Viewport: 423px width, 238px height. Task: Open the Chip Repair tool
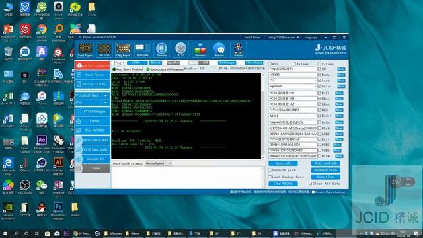pyautogui.click(x=124, y=50)
